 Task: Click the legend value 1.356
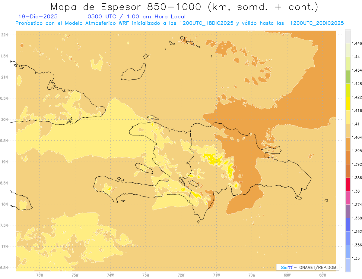pyautogui.click(x=357, y=245)
